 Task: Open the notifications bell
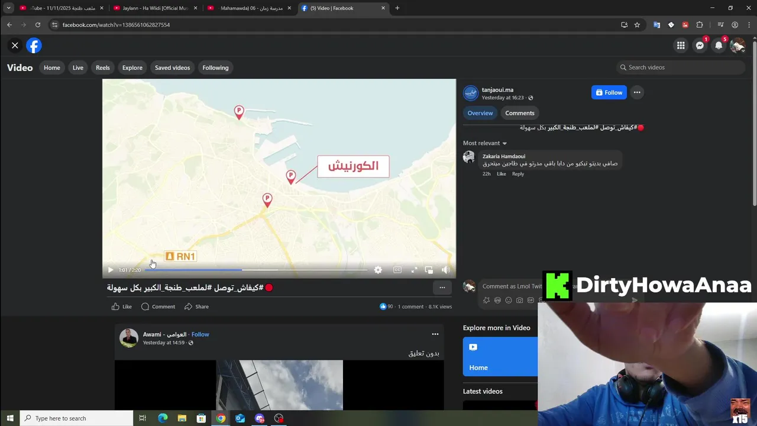[x=719, y=46]
